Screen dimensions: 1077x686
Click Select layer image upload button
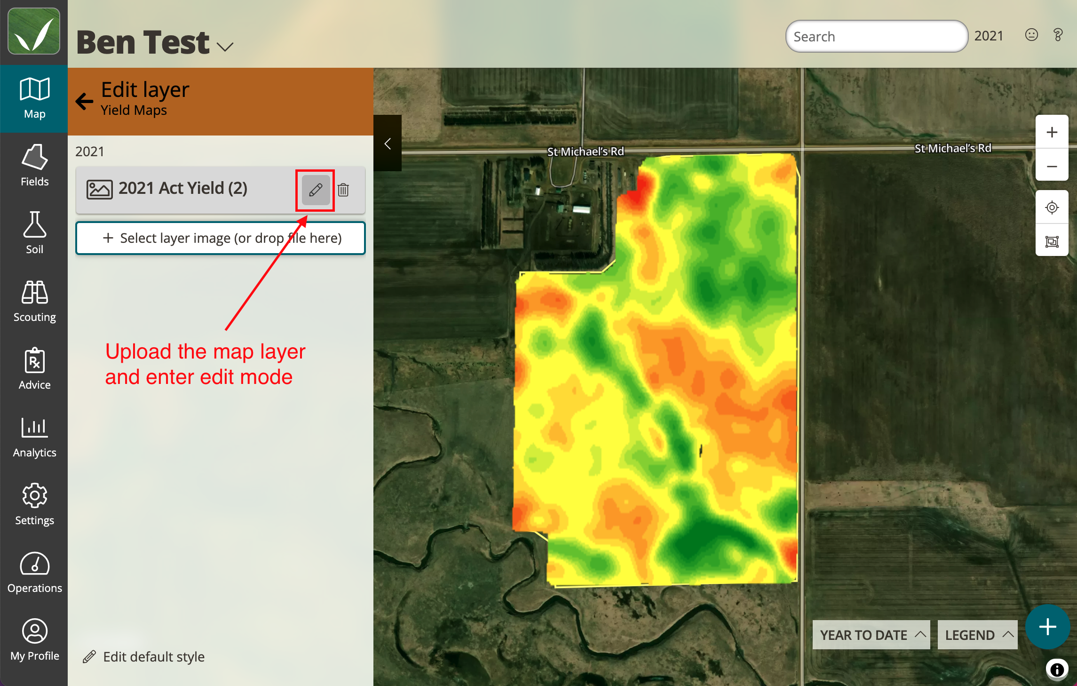(221, 238)
